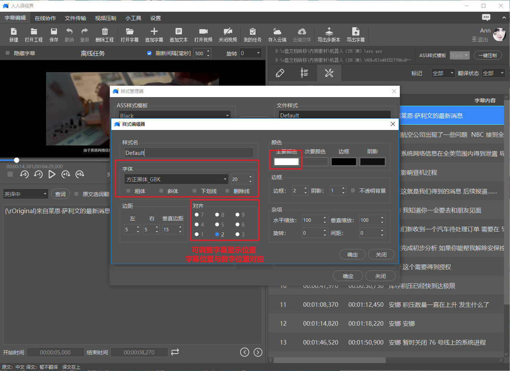Click the 一键压制 button

pyautogui.click(x=488, y=55)
